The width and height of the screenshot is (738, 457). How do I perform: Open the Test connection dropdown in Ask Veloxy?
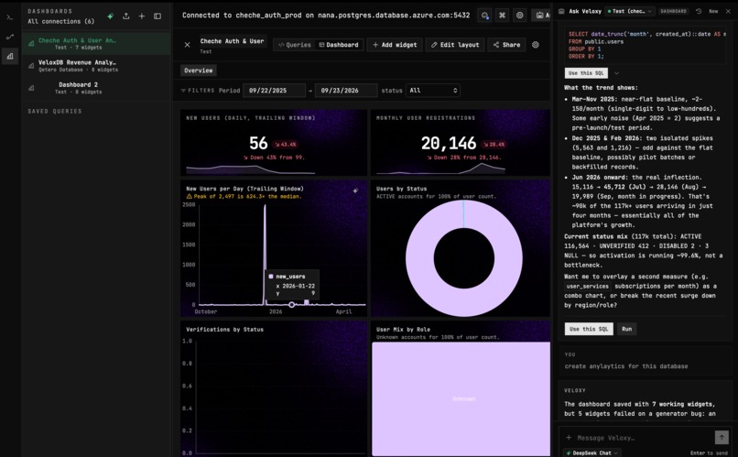pos(629,11)
